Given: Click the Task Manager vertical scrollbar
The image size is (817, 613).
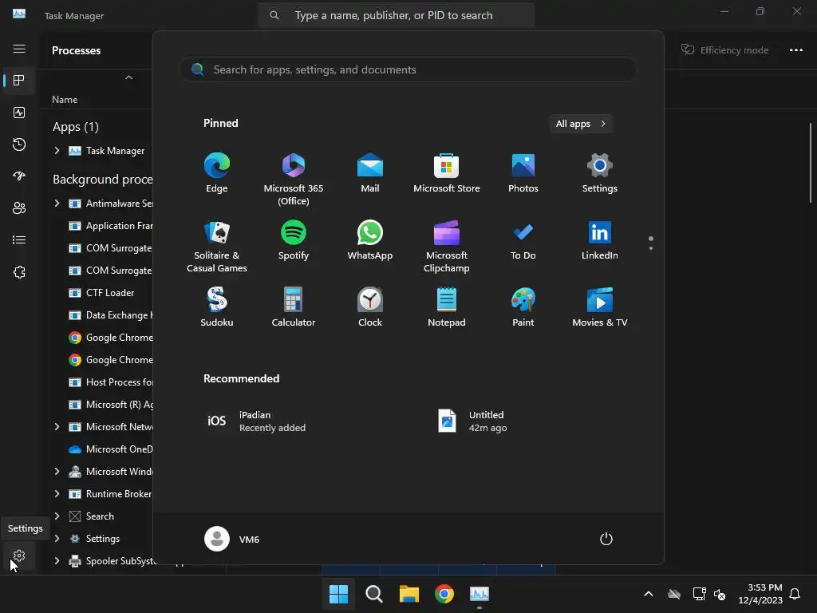Looking at the screenshot, I should [x=811, y=163].
